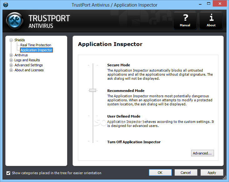Click the OK button
229x182 pixels.
pyautogui.click(x=160, y=173)
